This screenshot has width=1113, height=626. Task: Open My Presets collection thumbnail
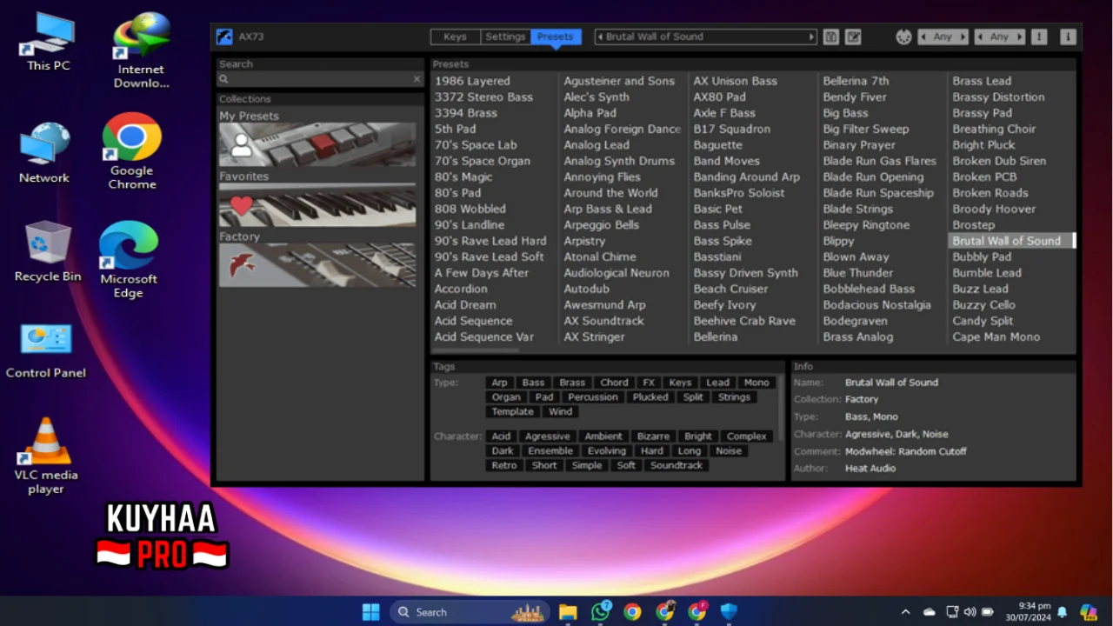[317, 144]
